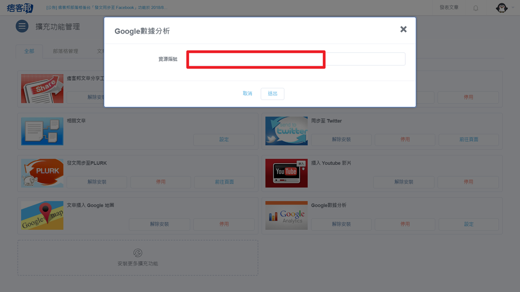Image resolution: width=520 pixels, height=292 pixels.
Task: Open the Facebook sync announcement link
Action: pos(107,7)
